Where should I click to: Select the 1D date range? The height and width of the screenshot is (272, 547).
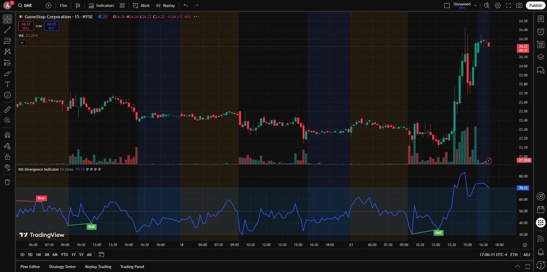coord(22,255)
